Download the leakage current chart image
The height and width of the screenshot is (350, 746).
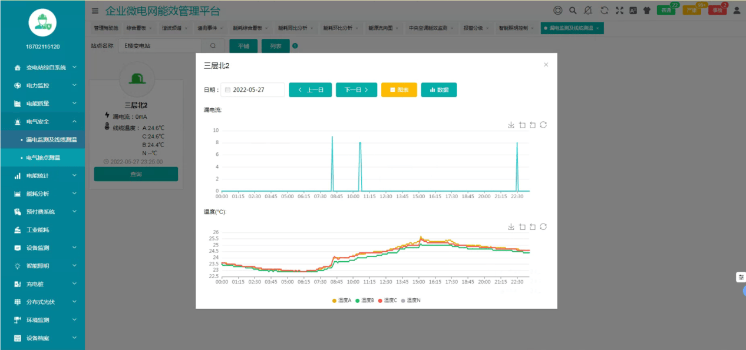511,125
